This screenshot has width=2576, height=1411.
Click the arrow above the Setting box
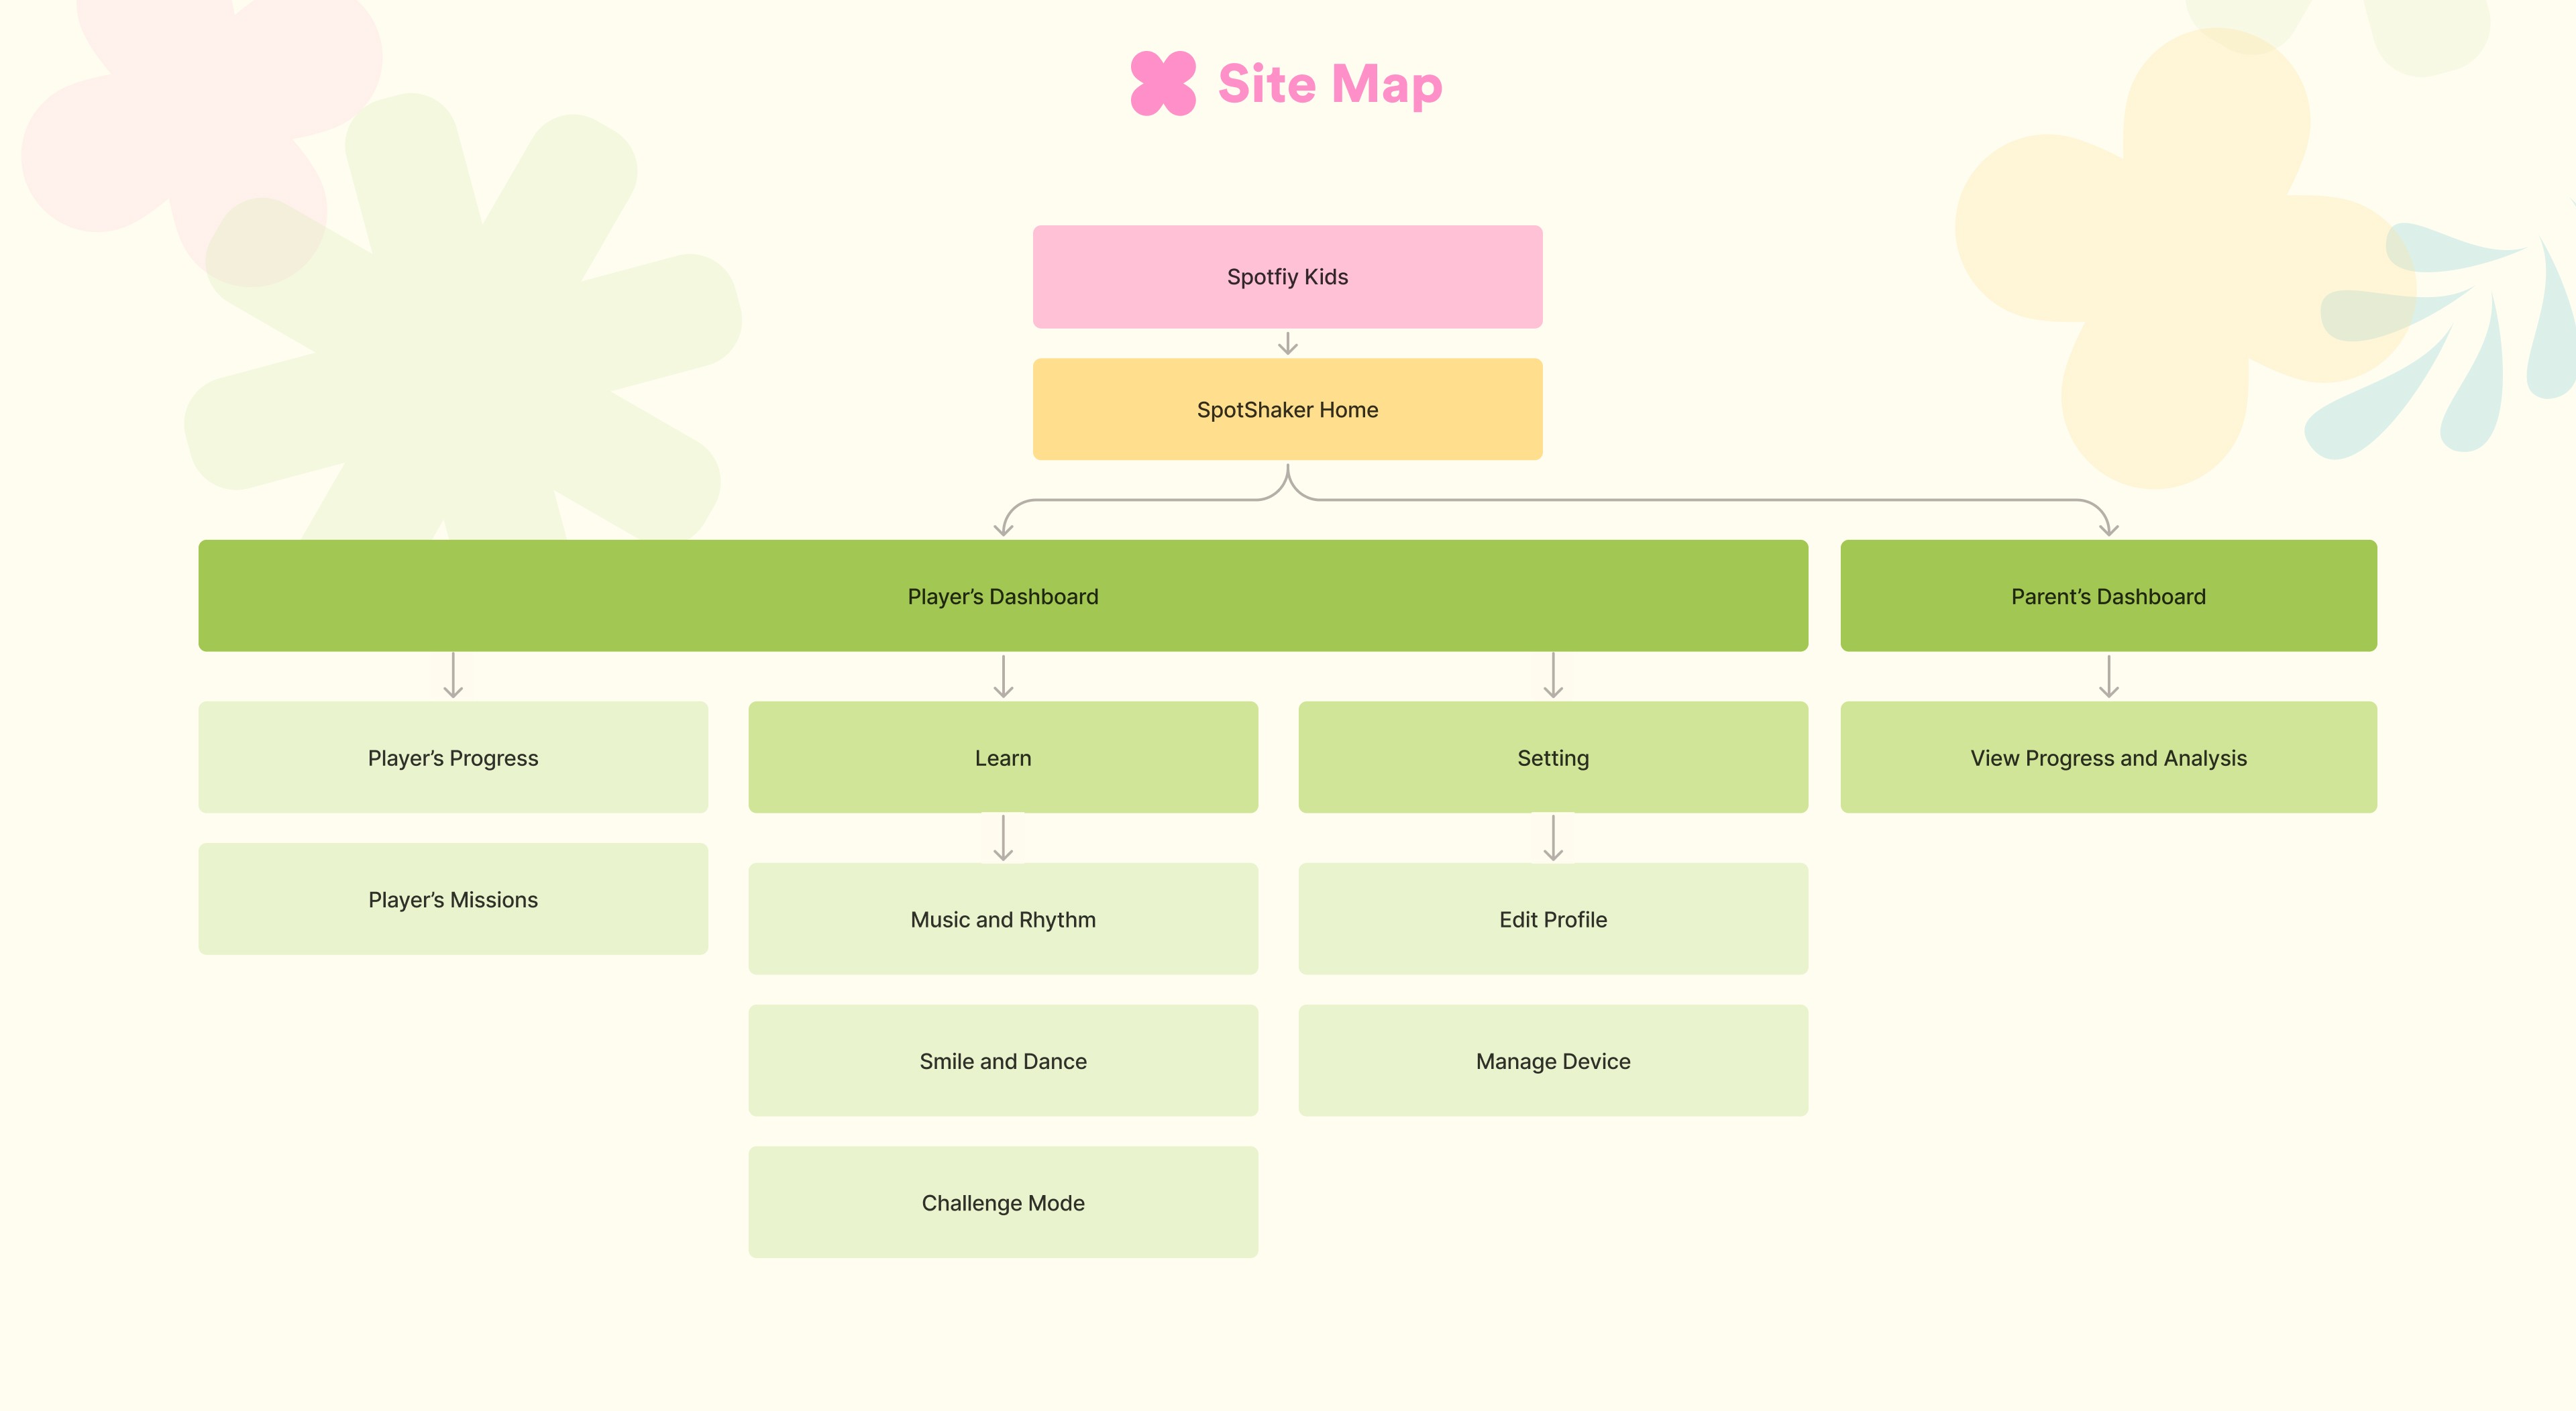(x=1553, y=676)
